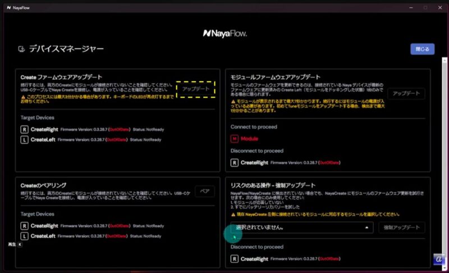
Task: Click the R icon in the Create pairing panel
Action: click(24, 225)
